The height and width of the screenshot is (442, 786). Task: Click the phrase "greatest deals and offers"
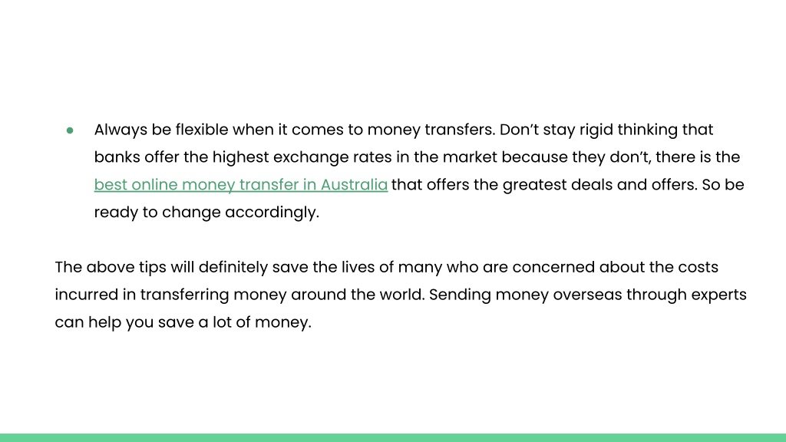tap(599, 185)
